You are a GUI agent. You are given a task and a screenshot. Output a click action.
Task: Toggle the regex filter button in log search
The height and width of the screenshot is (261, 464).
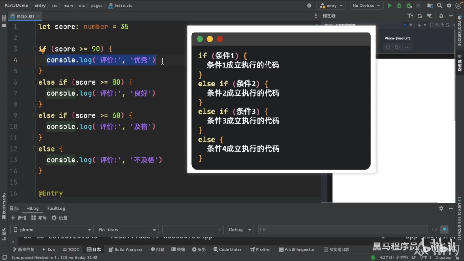point(444,230)
